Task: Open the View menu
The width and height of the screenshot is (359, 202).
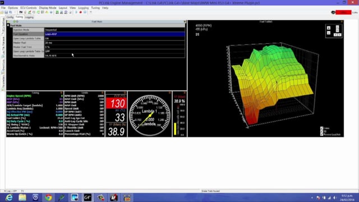Action: click(x=72, y=8)
